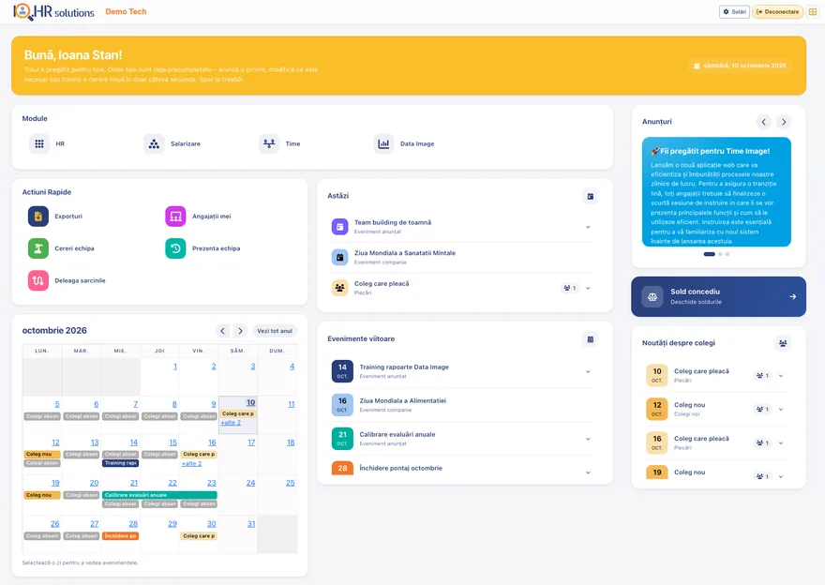Viewport: 825px width, 585px height.
Task: Click the 28 Închidere pontaj date badge
Action: click(x=342, y=468)
